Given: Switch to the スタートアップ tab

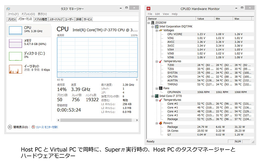Looking at the screenshot, I should tap(56, 20).
